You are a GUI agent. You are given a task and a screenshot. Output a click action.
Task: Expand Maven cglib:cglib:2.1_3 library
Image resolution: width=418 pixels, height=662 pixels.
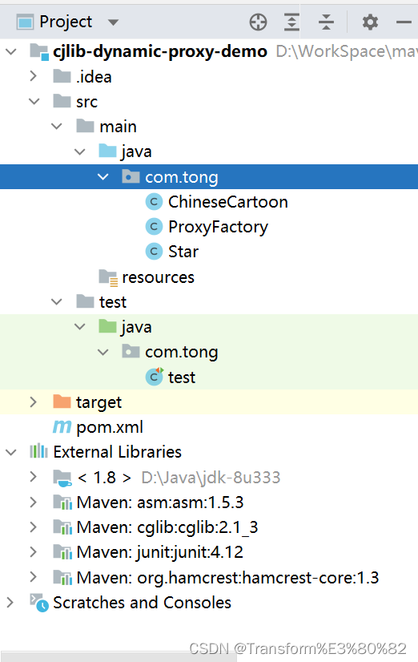pos(34,527)
